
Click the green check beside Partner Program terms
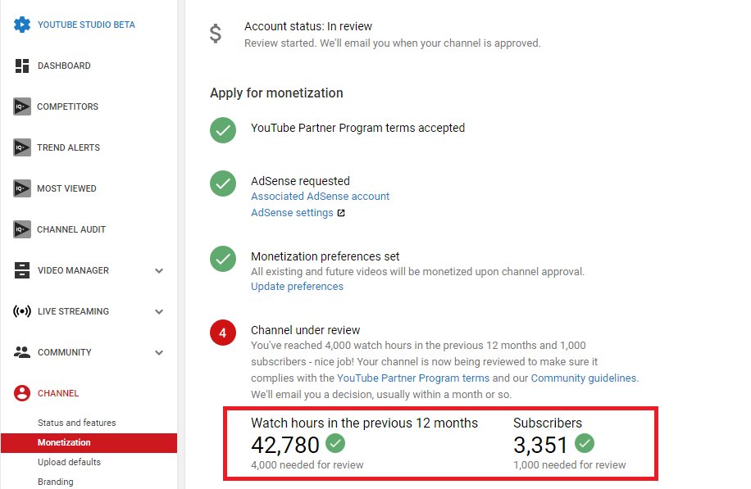[x=223, y=130]
